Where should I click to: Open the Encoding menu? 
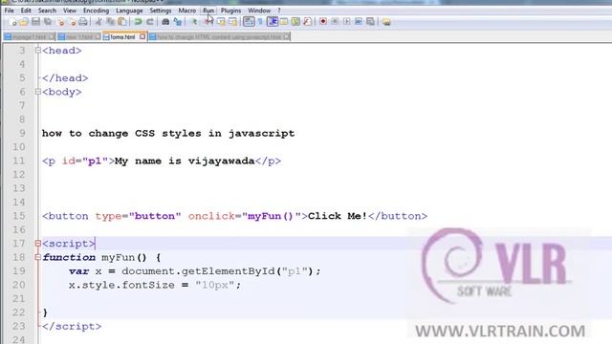pyautogui.click(x=96, y=11)
